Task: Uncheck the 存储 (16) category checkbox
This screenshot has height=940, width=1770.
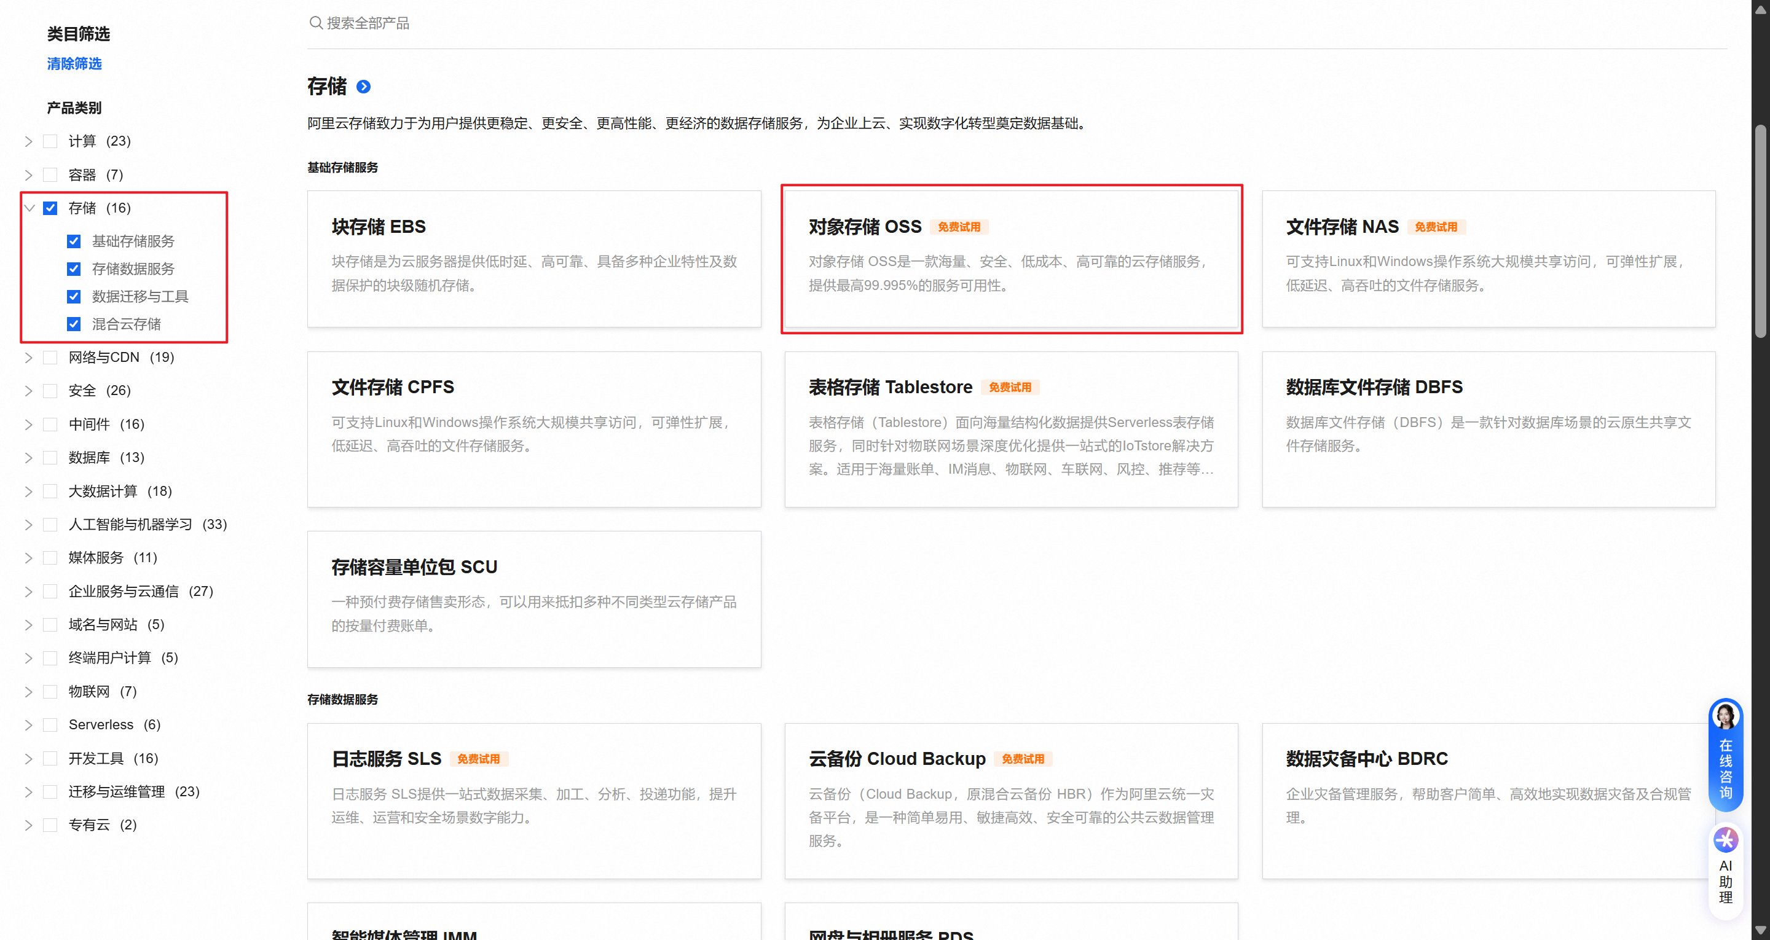Action: (x=50, y=208)
